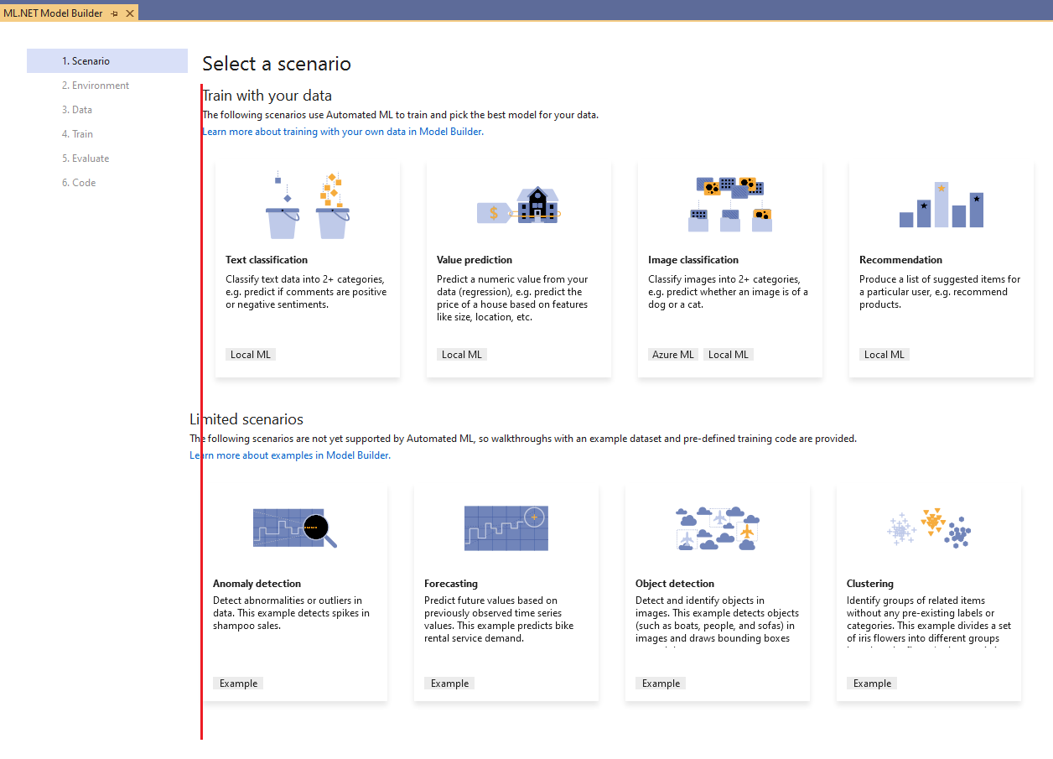Viewport: 1053px width, 759px height.
Task: Open the Evaluate step in the sidebar
Action: (x=86, y=158)
